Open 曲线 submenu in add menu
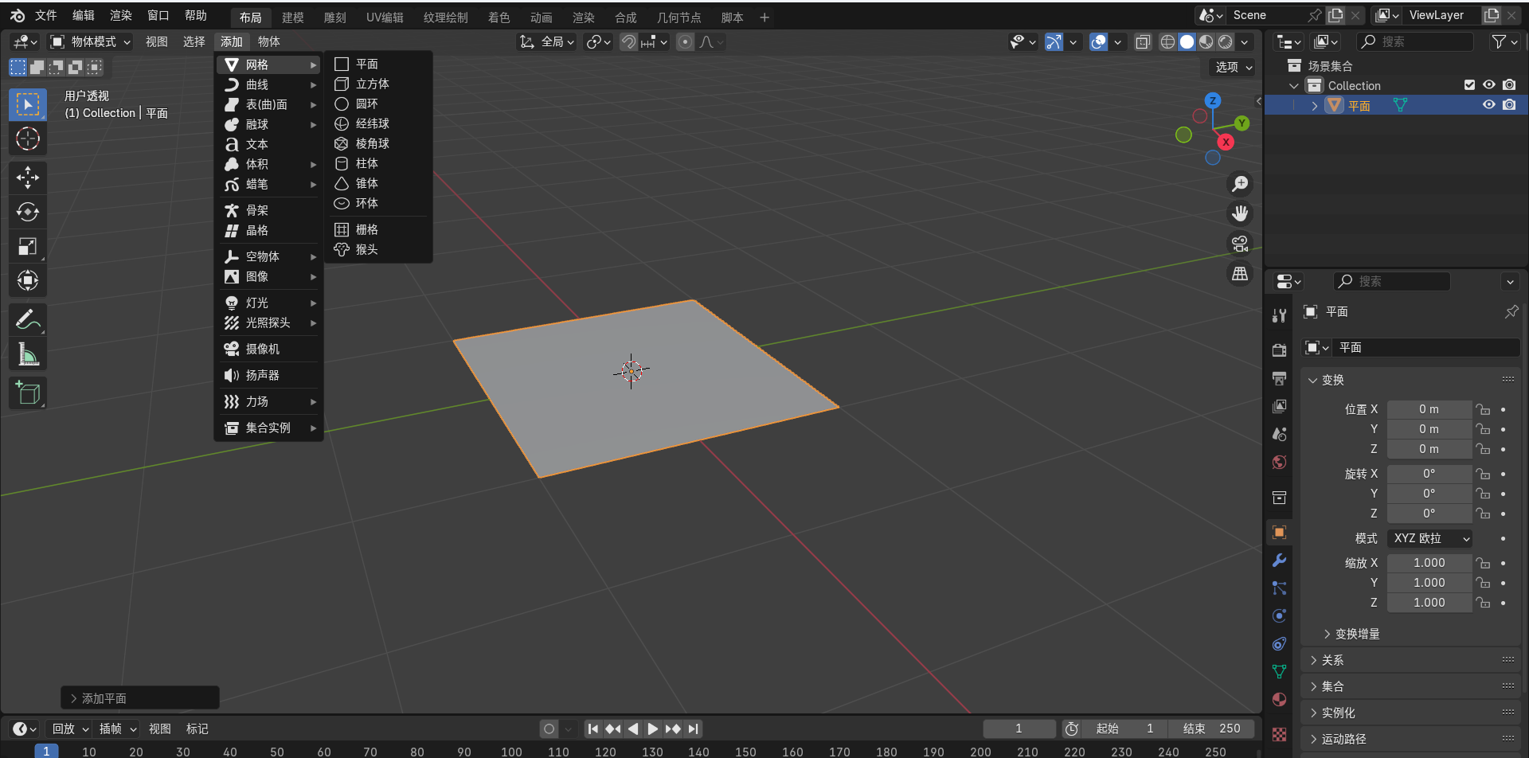1529x758 pixels. 269,84
